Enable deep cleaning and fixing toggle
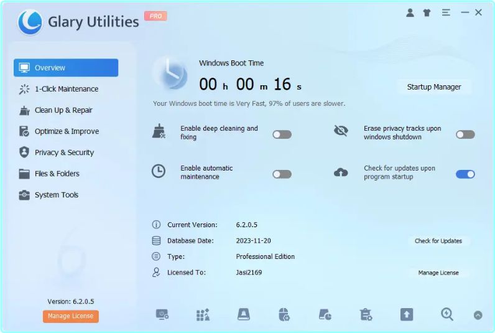Screen dimensions: 495x333 [x=282, y=134]
